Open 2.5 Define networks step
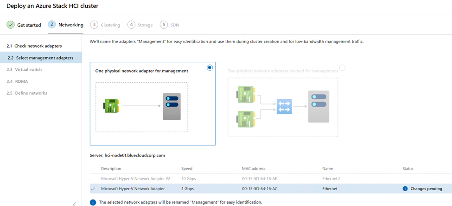 click(27, 93)
